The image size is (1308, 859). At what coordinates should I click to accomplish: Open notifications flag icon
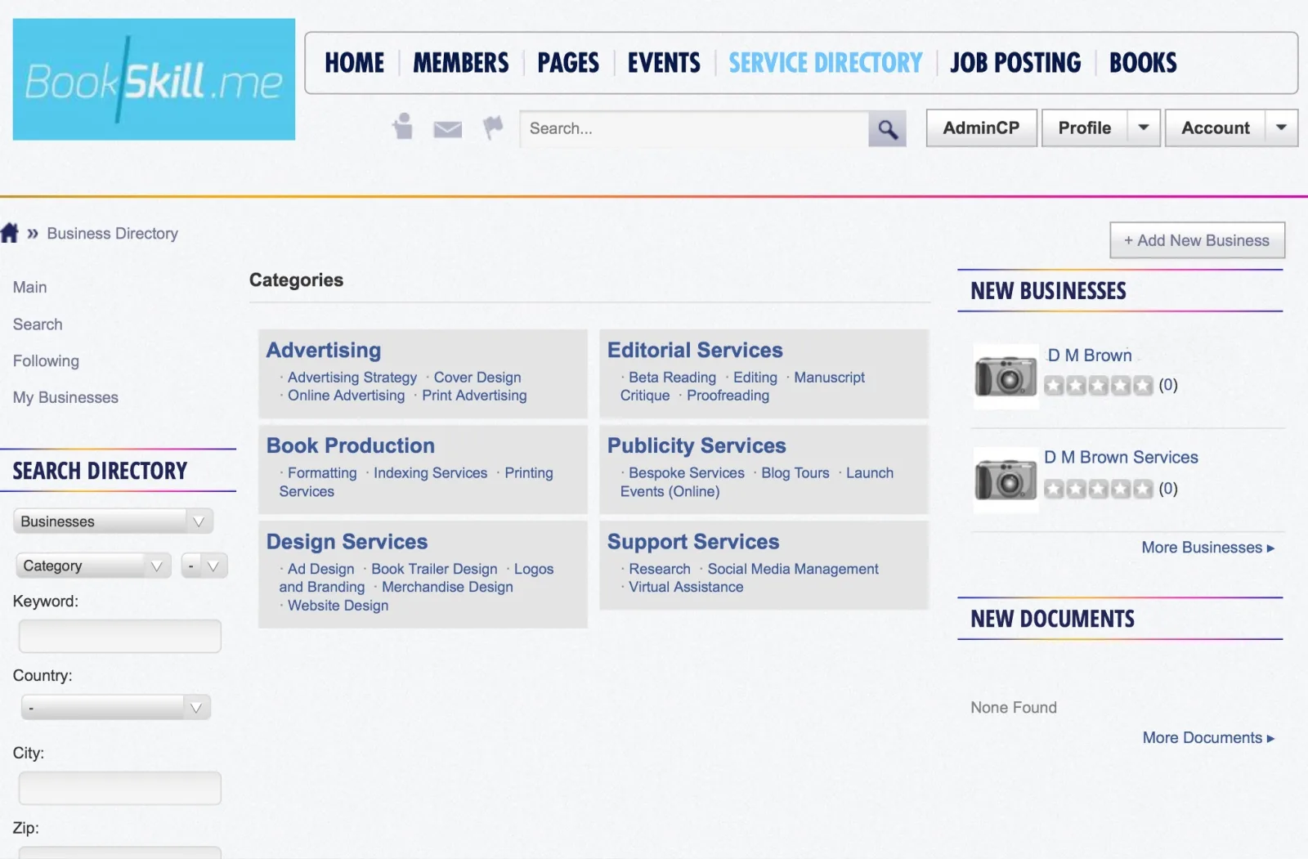pos(492,128)
